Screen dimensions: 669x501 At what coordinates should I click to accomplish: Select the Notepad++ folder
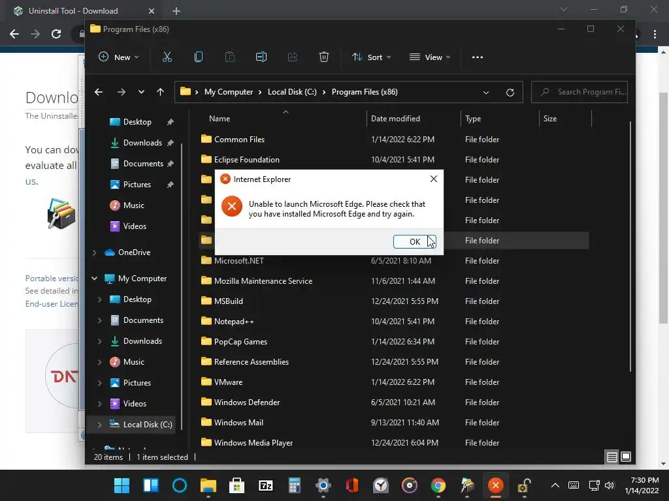[x=395, y=321]
